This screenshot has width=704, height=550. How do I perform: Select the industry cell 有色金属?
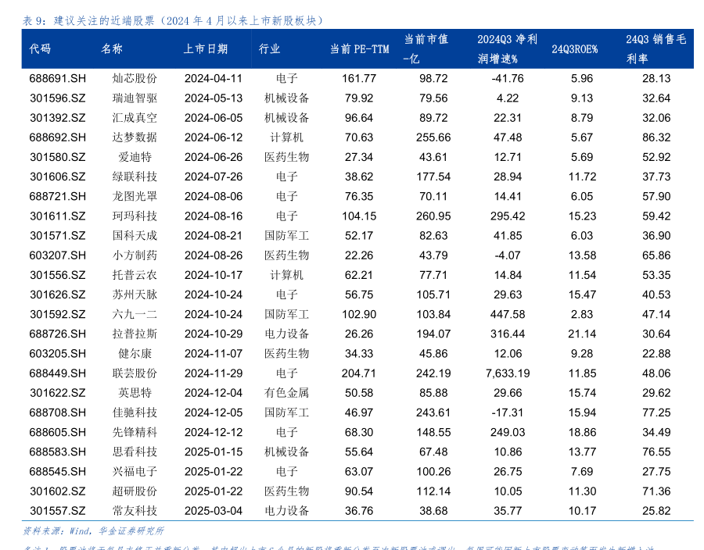(286, 393)
